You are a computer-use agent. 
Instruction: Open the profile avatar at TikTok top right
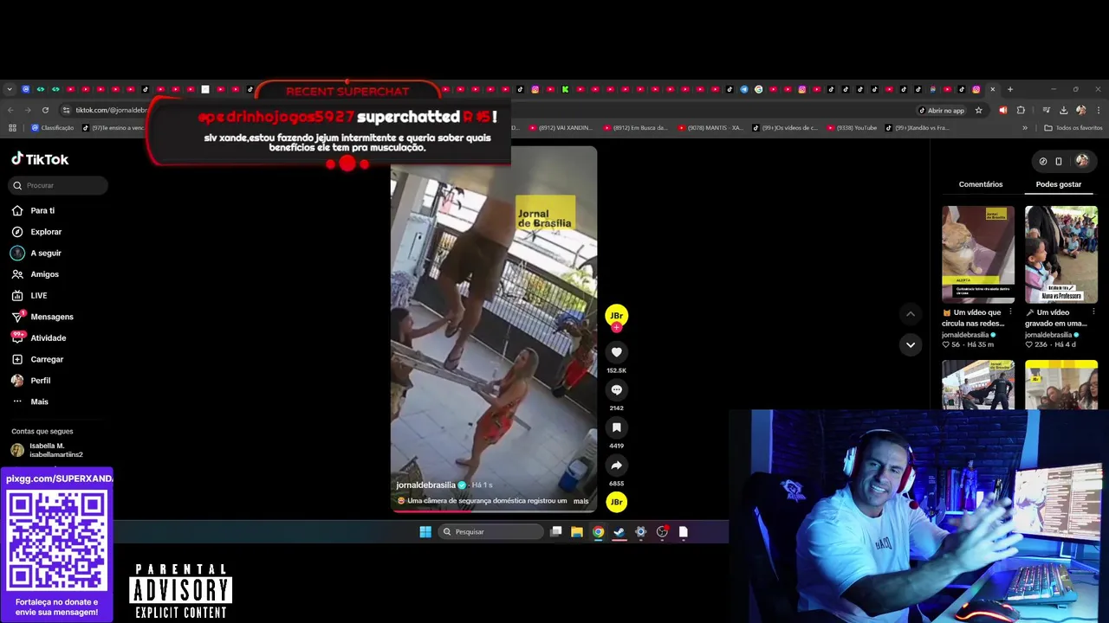click(1082, 161)
